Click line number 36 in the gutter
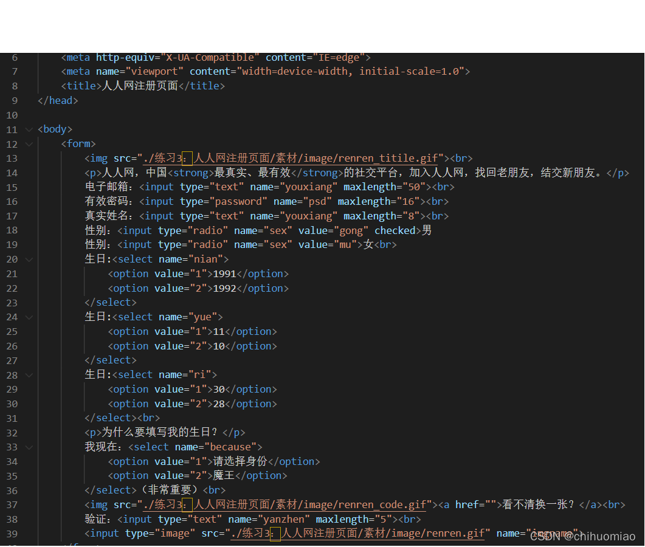This screenshot has height=547, width=645. coord(12,490)
